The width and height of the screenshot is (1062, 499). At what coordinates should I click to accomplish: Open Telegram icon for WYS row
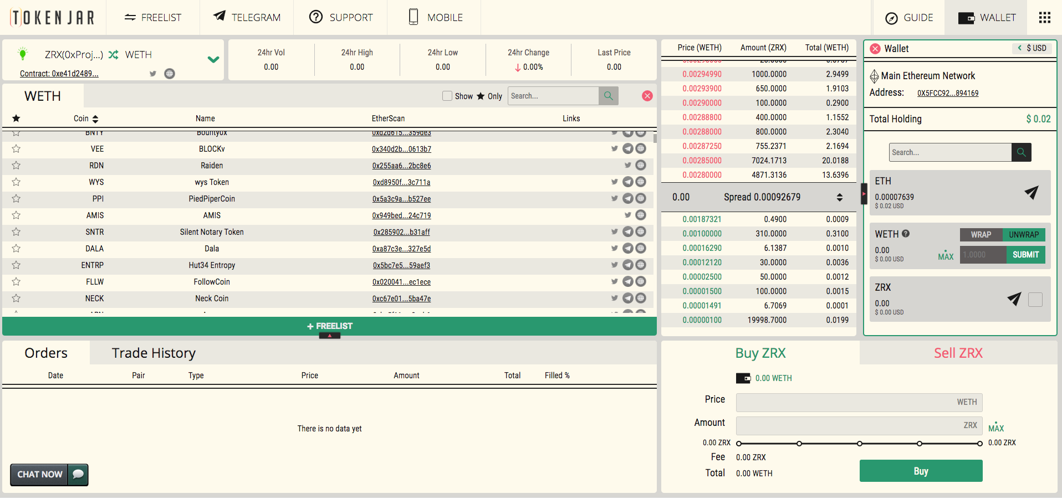[x=628, y=182]
